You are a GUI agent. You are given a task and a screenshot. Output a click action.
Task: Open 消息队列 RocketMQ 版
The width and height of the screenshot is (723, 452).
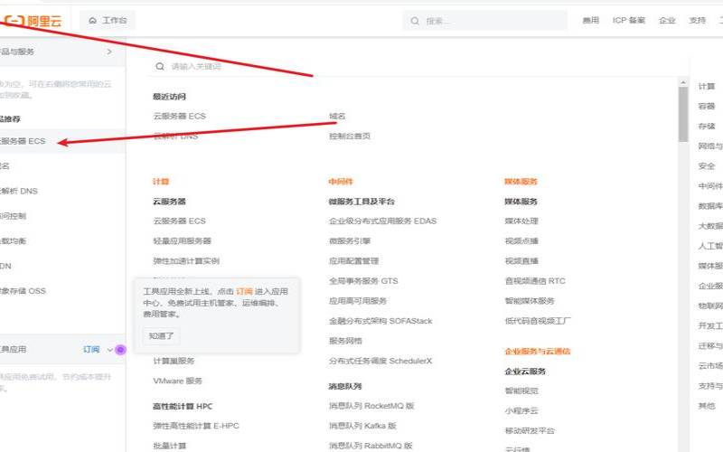click(x=371, y=406)
